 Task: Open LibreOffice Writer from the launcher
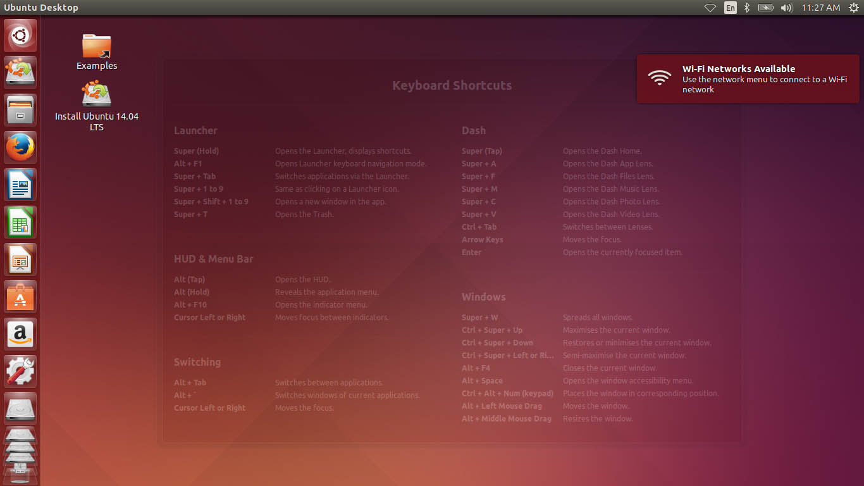(x=20, y=185)
